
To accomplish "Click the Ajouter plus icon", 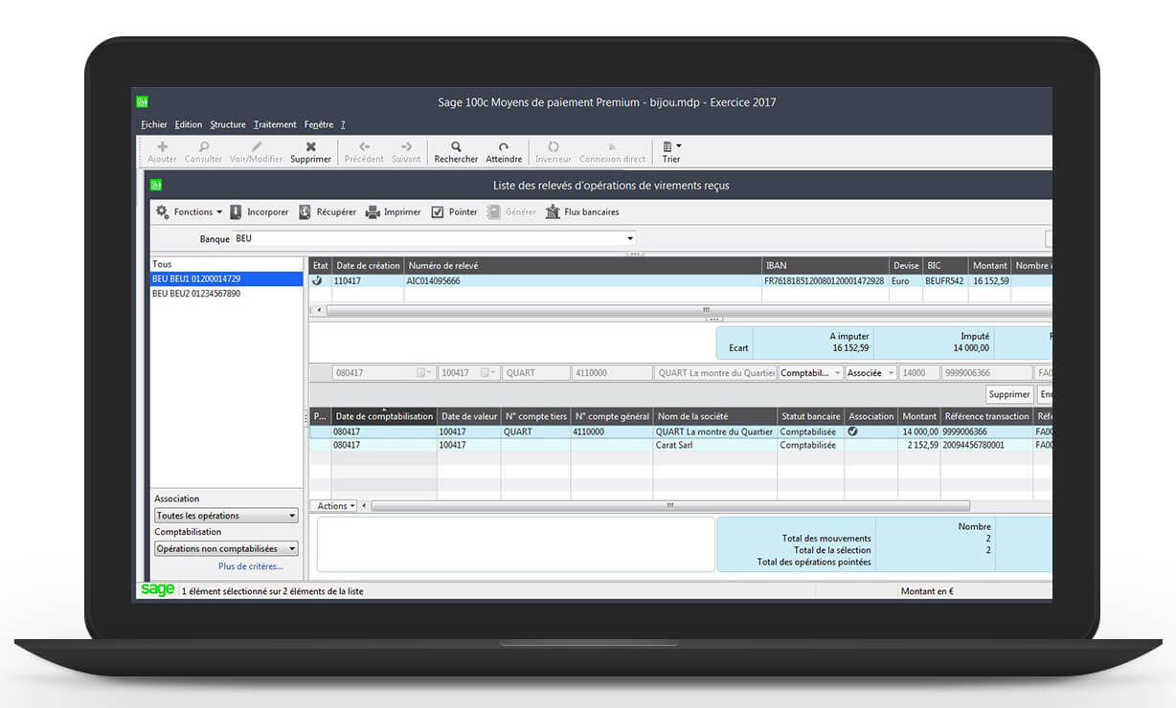I will click(x=162, y=146).
